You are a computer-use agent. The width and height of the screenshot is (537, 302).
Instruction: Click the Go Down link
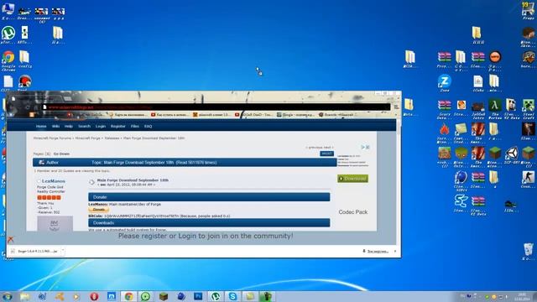pos(61,154)
